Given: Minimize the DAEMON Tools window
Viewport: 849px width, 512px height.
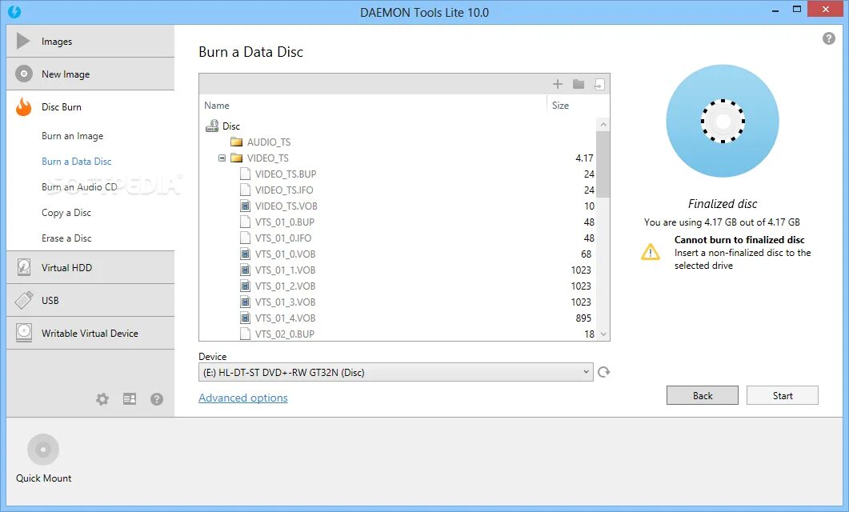Looking at the screenshot, I should (x=775, y=10).
